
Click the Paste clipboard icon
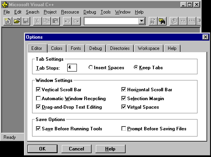(55, 21)
